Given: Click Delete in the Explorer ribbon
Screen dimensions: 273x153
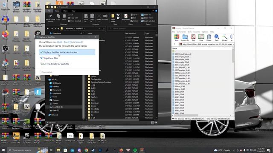Looking at the screenshot, I should click(99, 18).
